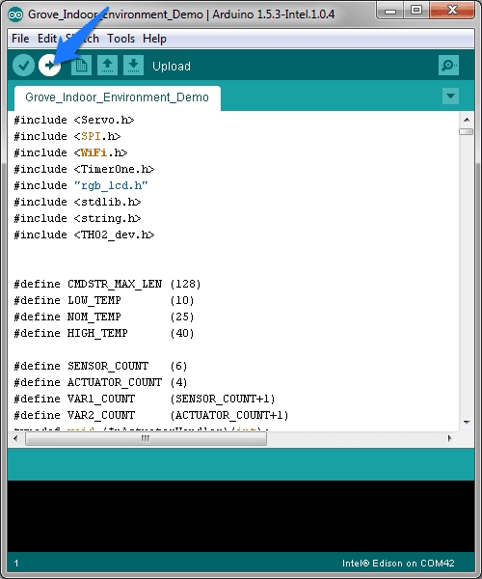Click the horizontal scrollbar right arrow
The height and width of the screenshot is (579, 482).
pos(449,438)
